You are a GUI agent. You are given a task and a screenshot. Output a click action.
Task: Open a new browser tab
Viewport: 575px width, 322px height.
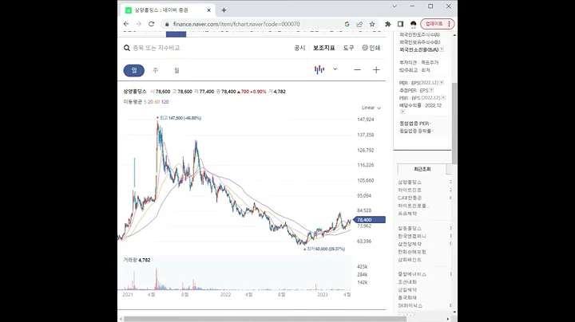tap(224, 10)
